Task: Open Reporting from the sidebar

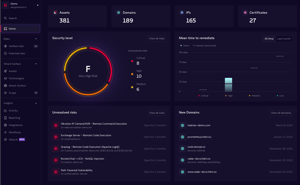Action: [14, 118]
